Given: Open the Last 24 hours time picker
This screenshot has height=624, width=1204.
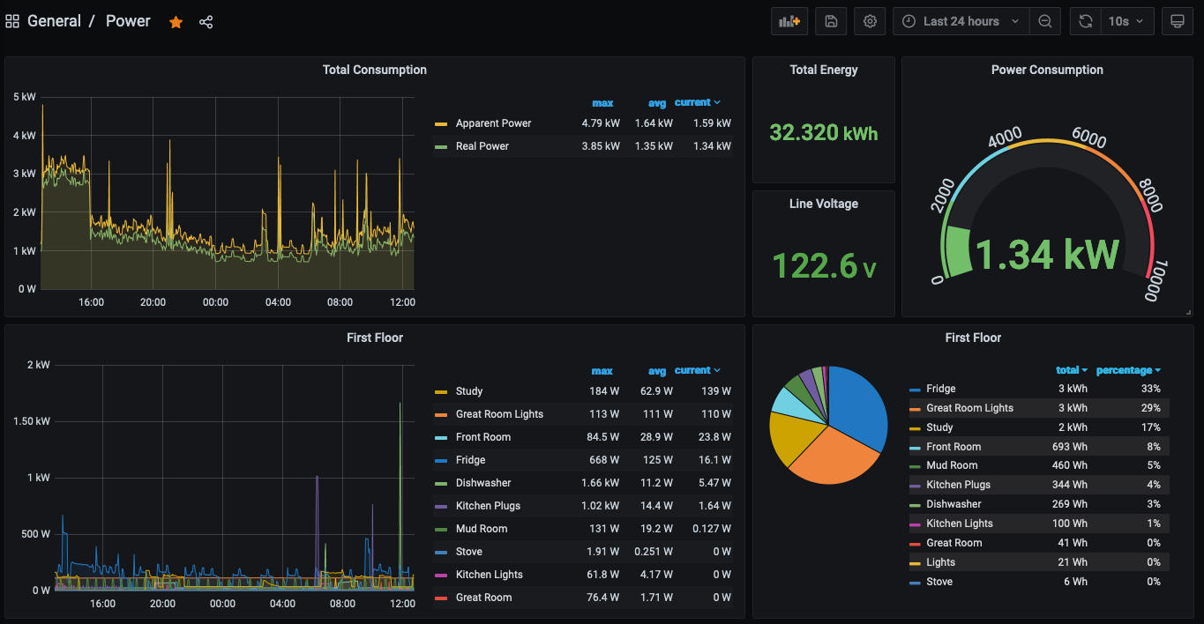Looking at the screenshot, I should pyautogui.click(x=961, y=21).
